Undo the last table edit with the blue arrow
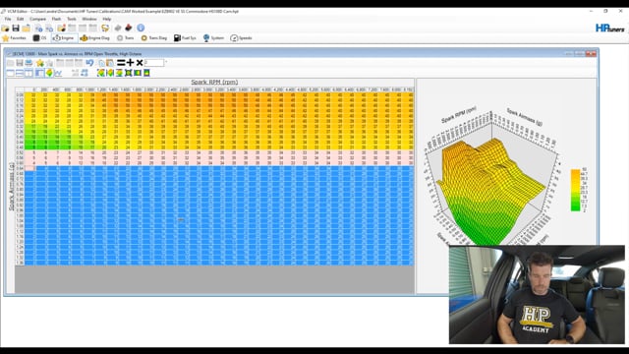The image size is (629, 354). (89, 63)
